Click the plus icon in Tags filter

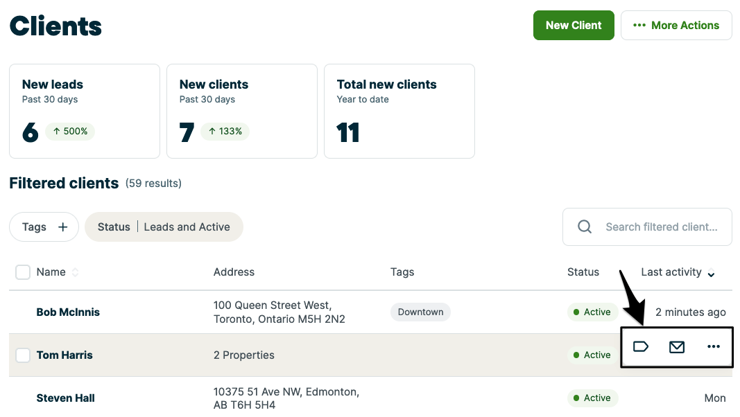[x=63, y=227]
